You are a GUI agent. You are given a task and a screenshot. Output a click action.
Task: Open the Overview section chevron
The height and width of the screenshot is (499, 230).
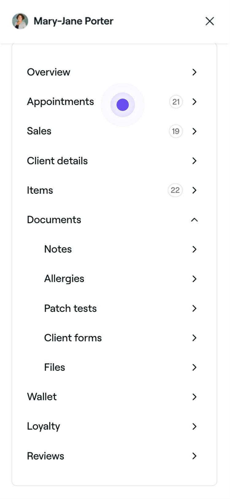[x=194, y=72]
